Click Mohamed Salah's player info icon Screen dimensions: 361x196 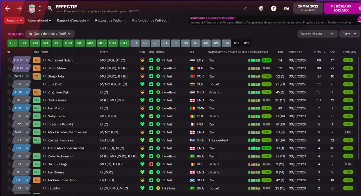click(x=44, y=60)
